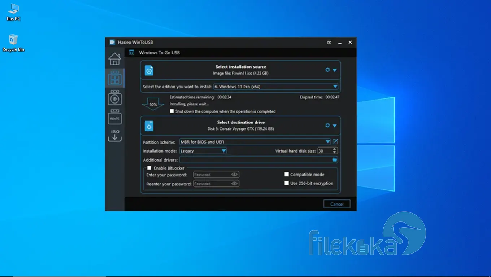Refresh the destination drive list
Image resolution: width=491 pixels, height=277 pixels.
(327, 126)
